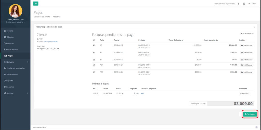Open Clientes in the sidebar

pyautogui.click(x=9, y=37)
